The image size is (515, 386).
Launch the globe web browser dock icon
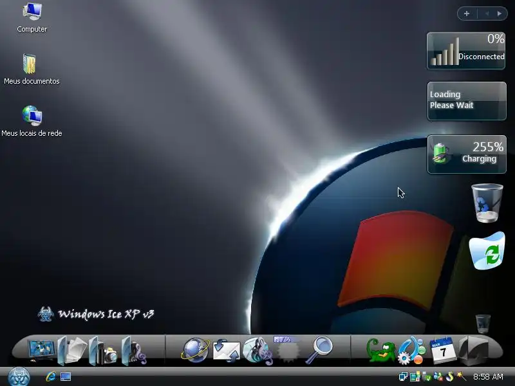[x=195, y=350]
